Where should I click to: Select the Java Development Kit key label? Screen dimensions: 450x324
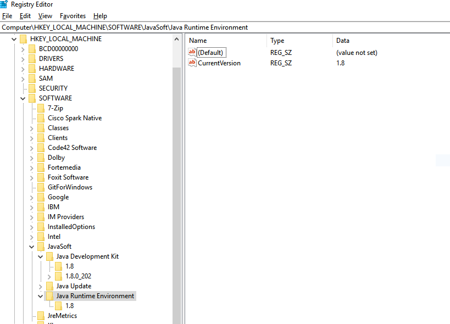click(x=87, y=256)
